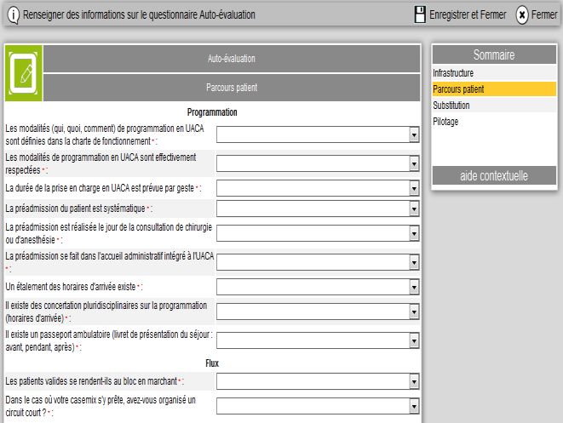Click the floppy disk save icon
Screen dimensions: 563x423
419,14
